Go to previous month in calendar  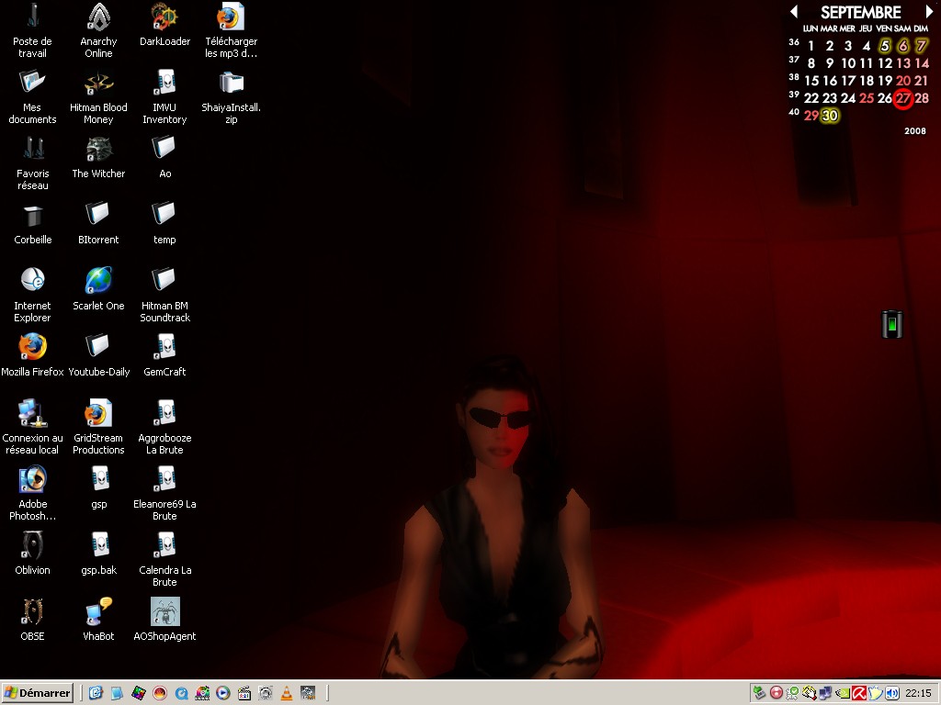click(x=794, y=12)
